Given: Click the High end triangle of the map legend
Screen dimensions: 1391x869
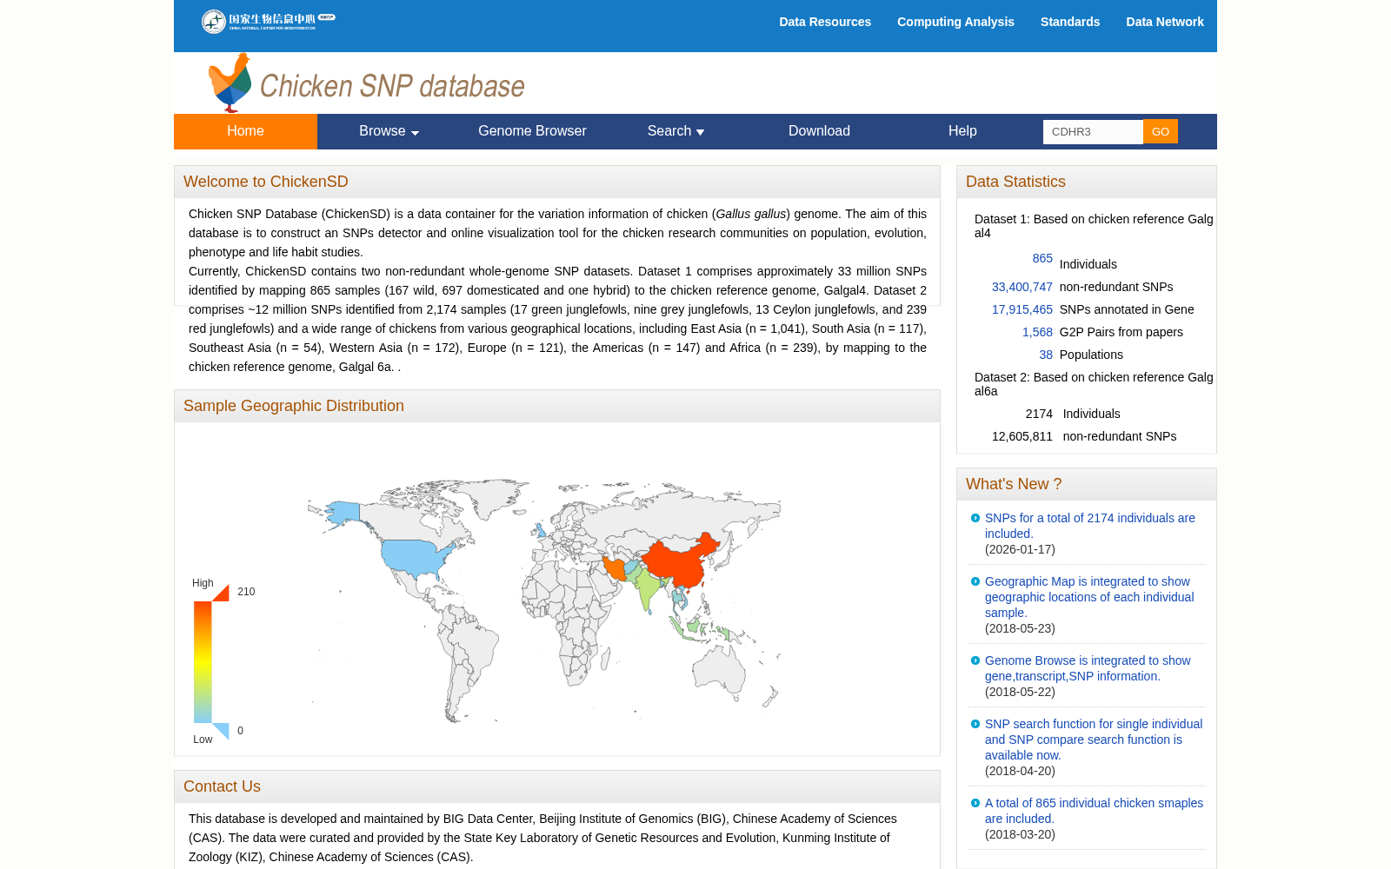Looking at the screenshot, I should coord(221,593).
